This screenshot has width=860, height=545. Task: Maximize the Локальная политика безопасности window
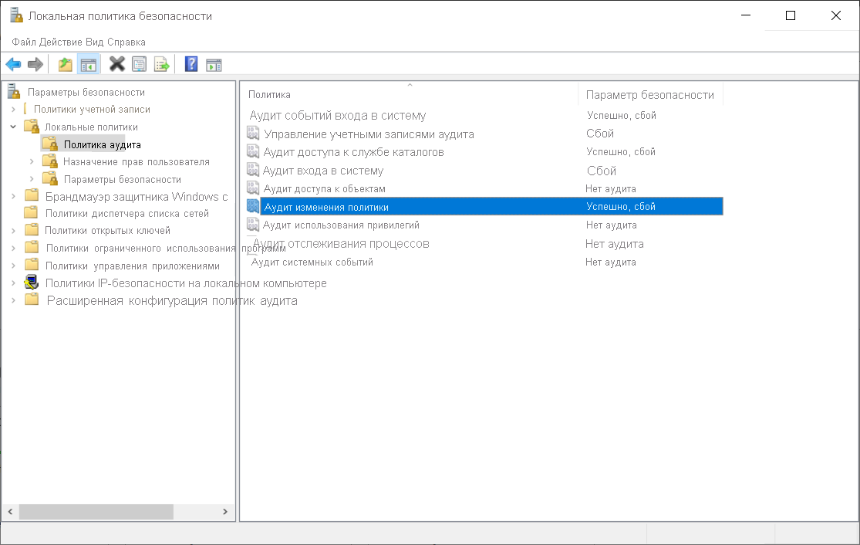pos(791,15)
